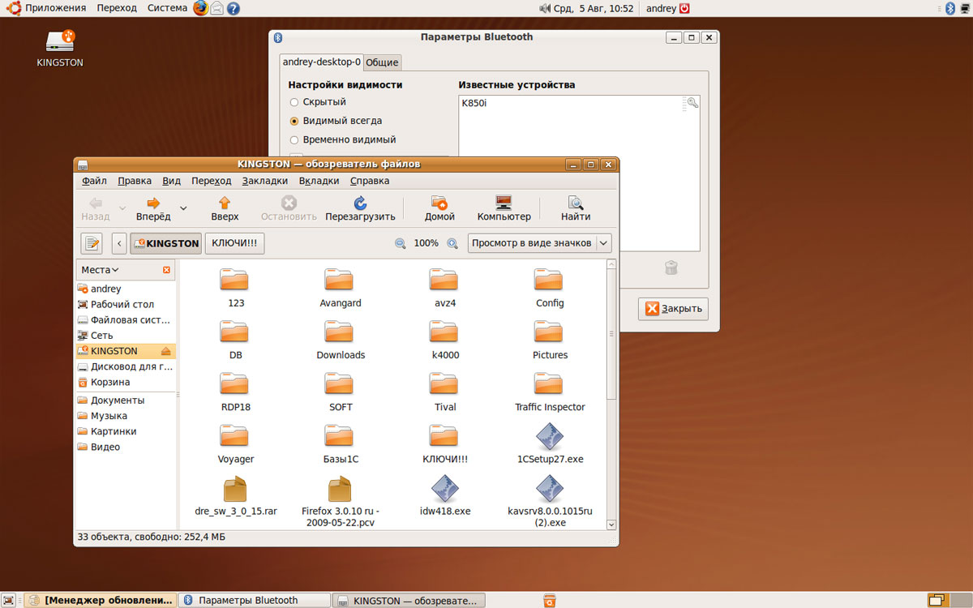Screen dimensions: 973x608
Task: Select the Temporarily visible radio option
Action: click(294, 139)
